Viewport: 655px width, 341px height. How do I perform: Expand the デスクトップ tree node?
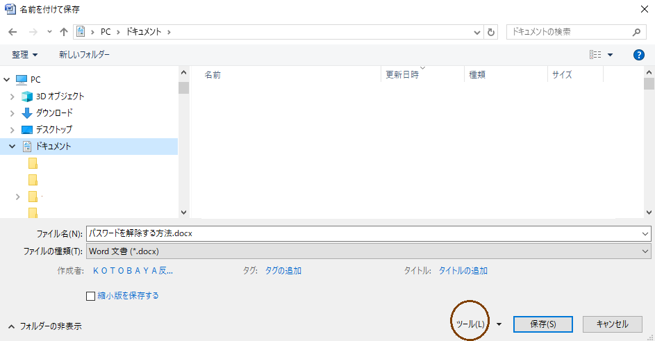point(12,130)
